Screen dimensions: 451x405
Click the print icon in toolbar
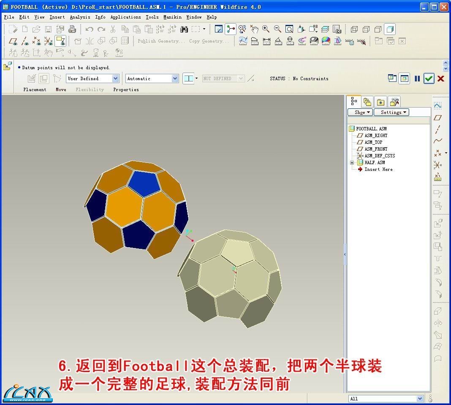click(x=72, y=29)
